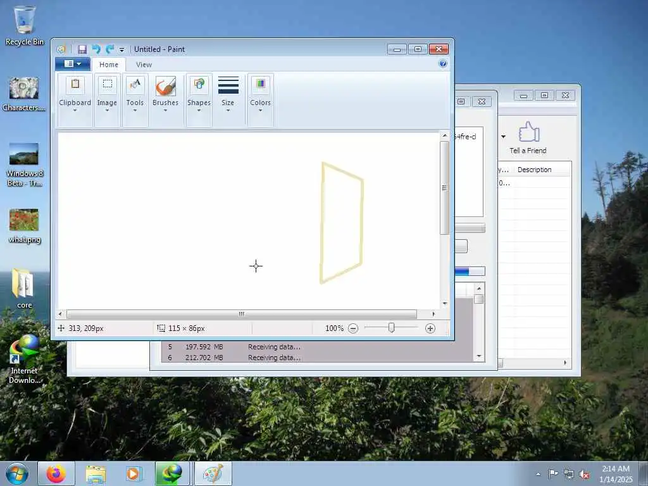Expand the Colors dropdown arrow
This screenshot has width=648, height=486.
tap(260, 110)
